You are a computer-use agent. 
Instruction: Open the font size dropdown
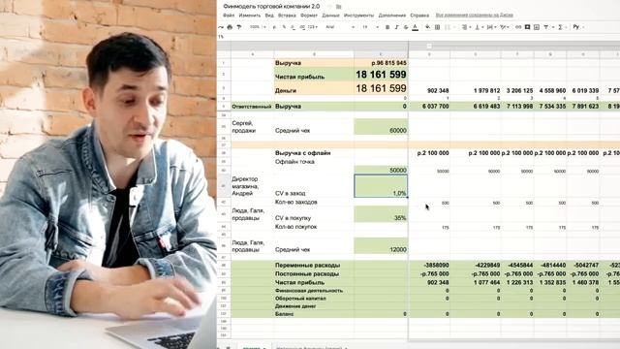pyautogui.click(x=370, y=27)
